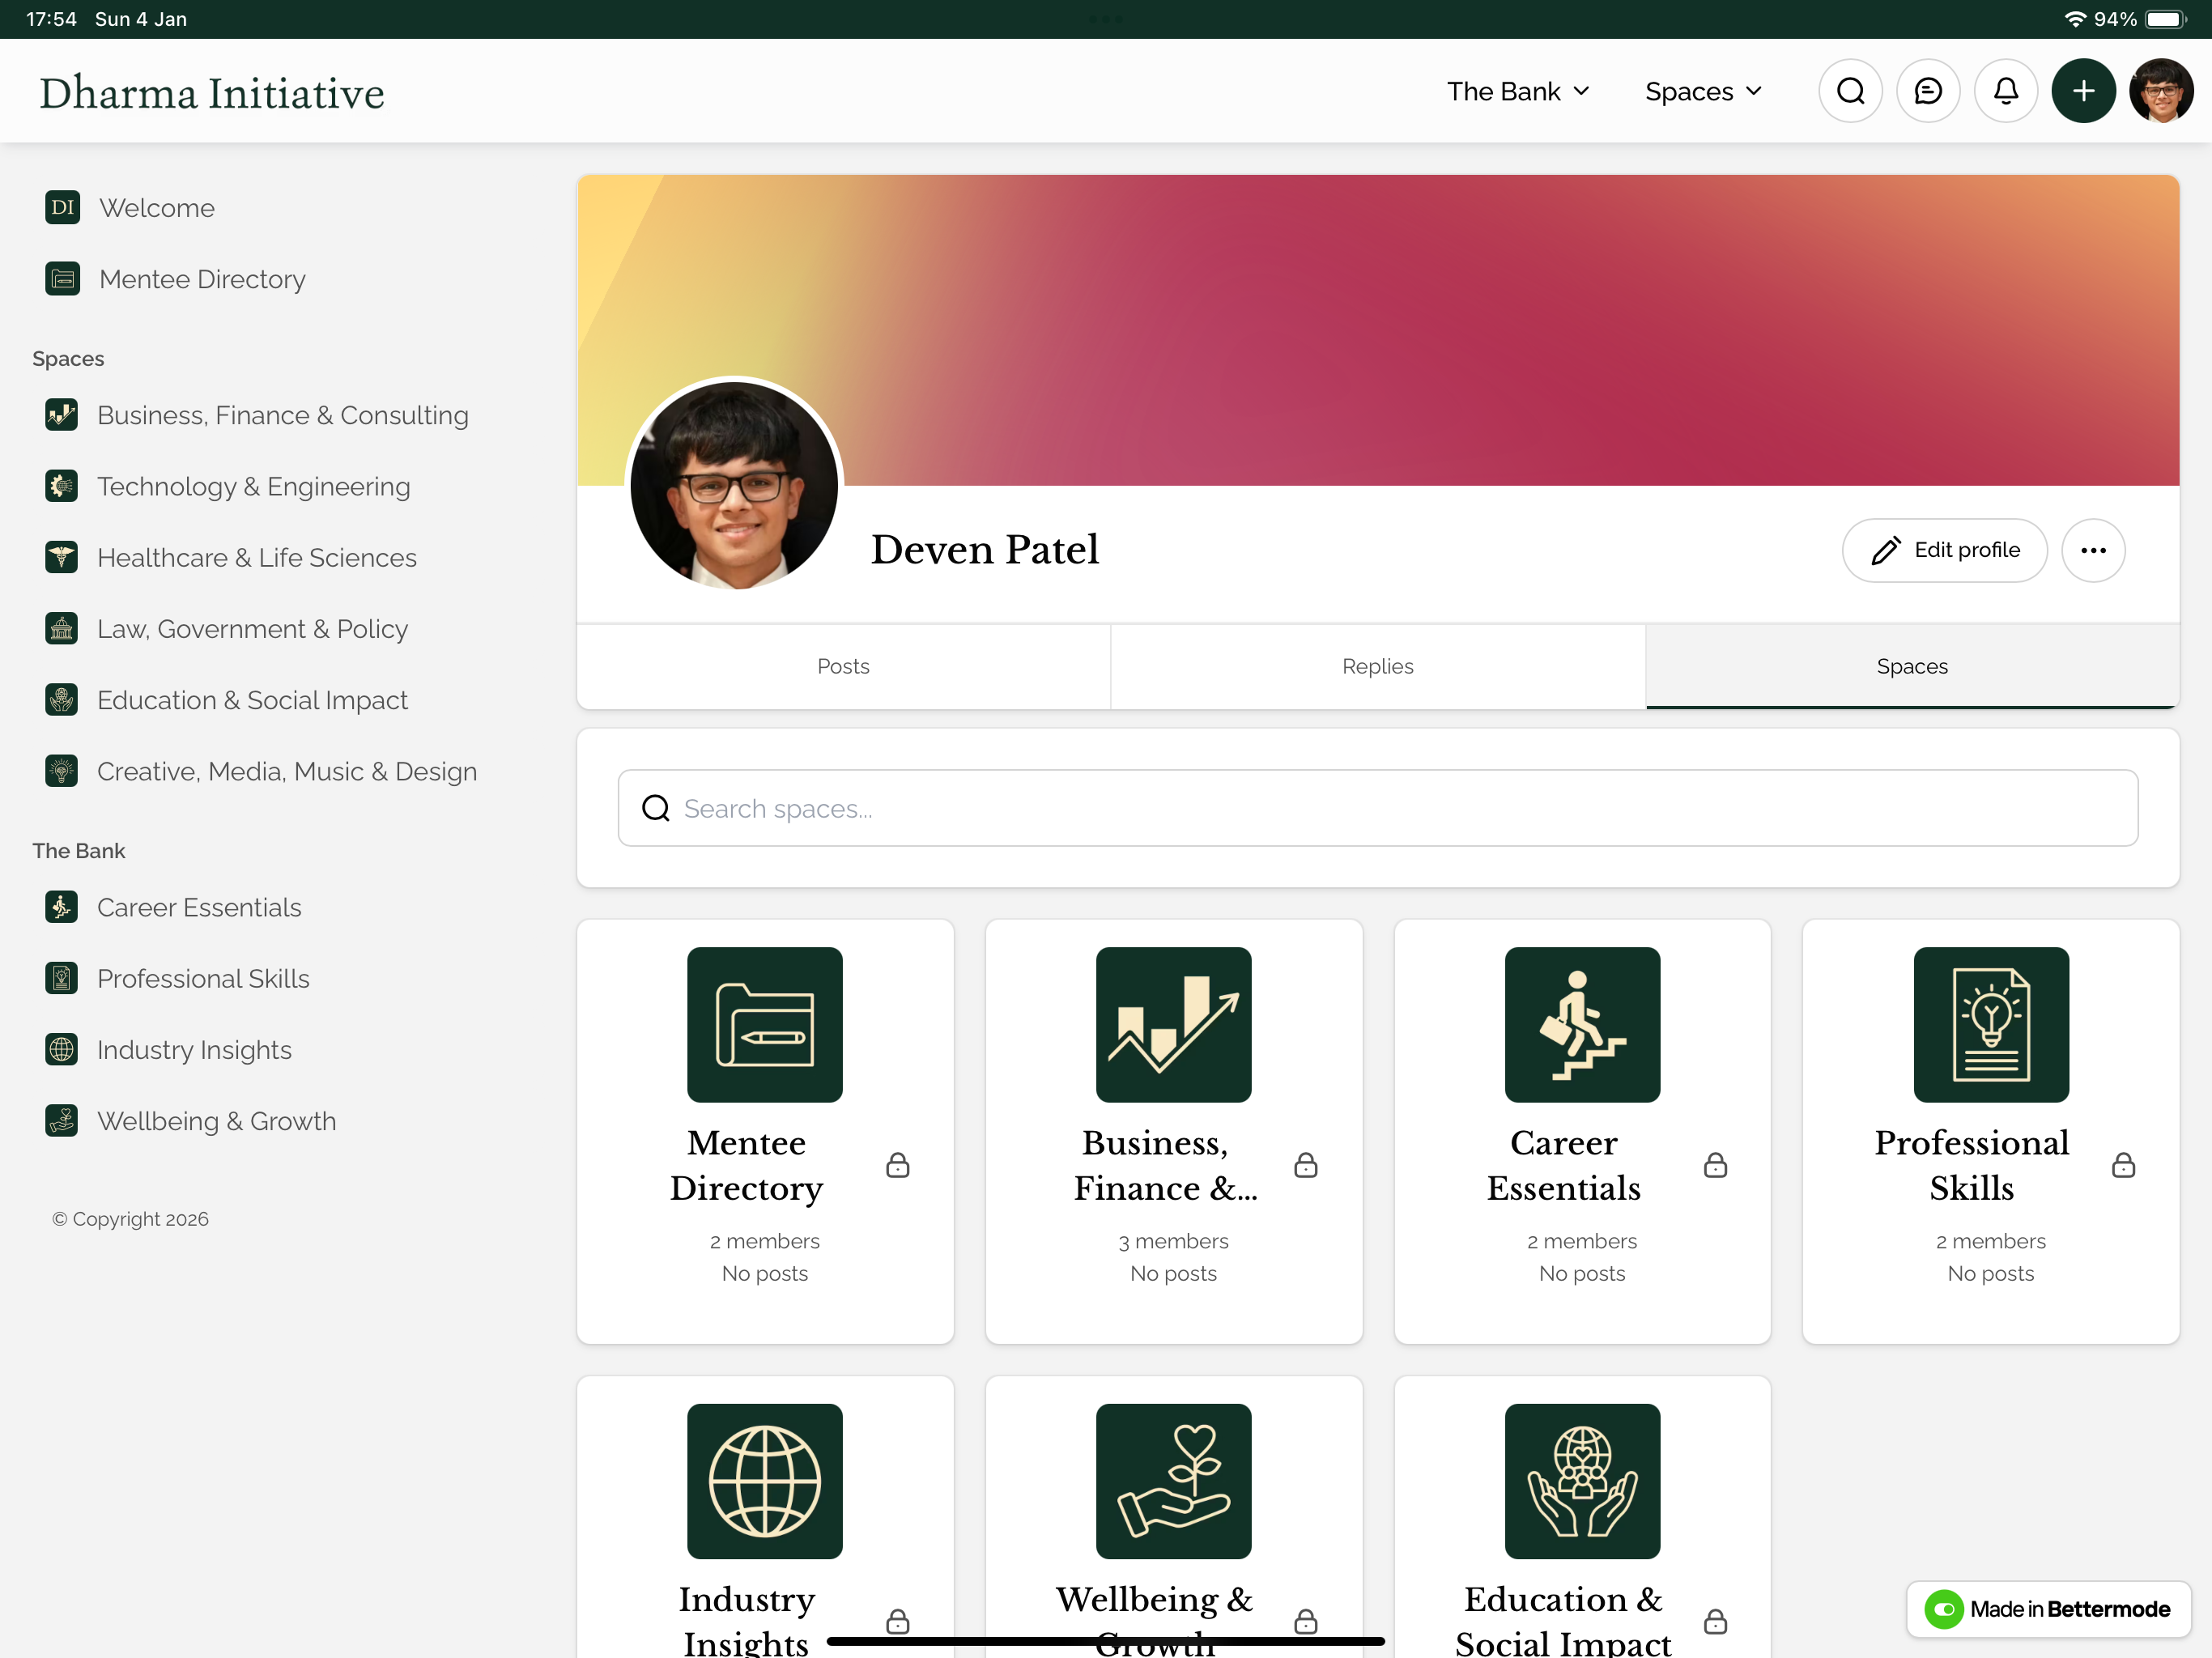Click the Technology & Engineering sidebar icon

61,485
